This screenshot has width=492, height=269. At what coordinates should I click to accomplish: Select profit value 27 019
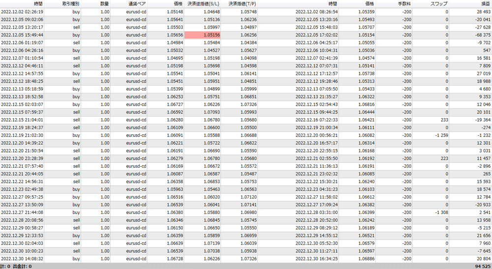[484, 73]
